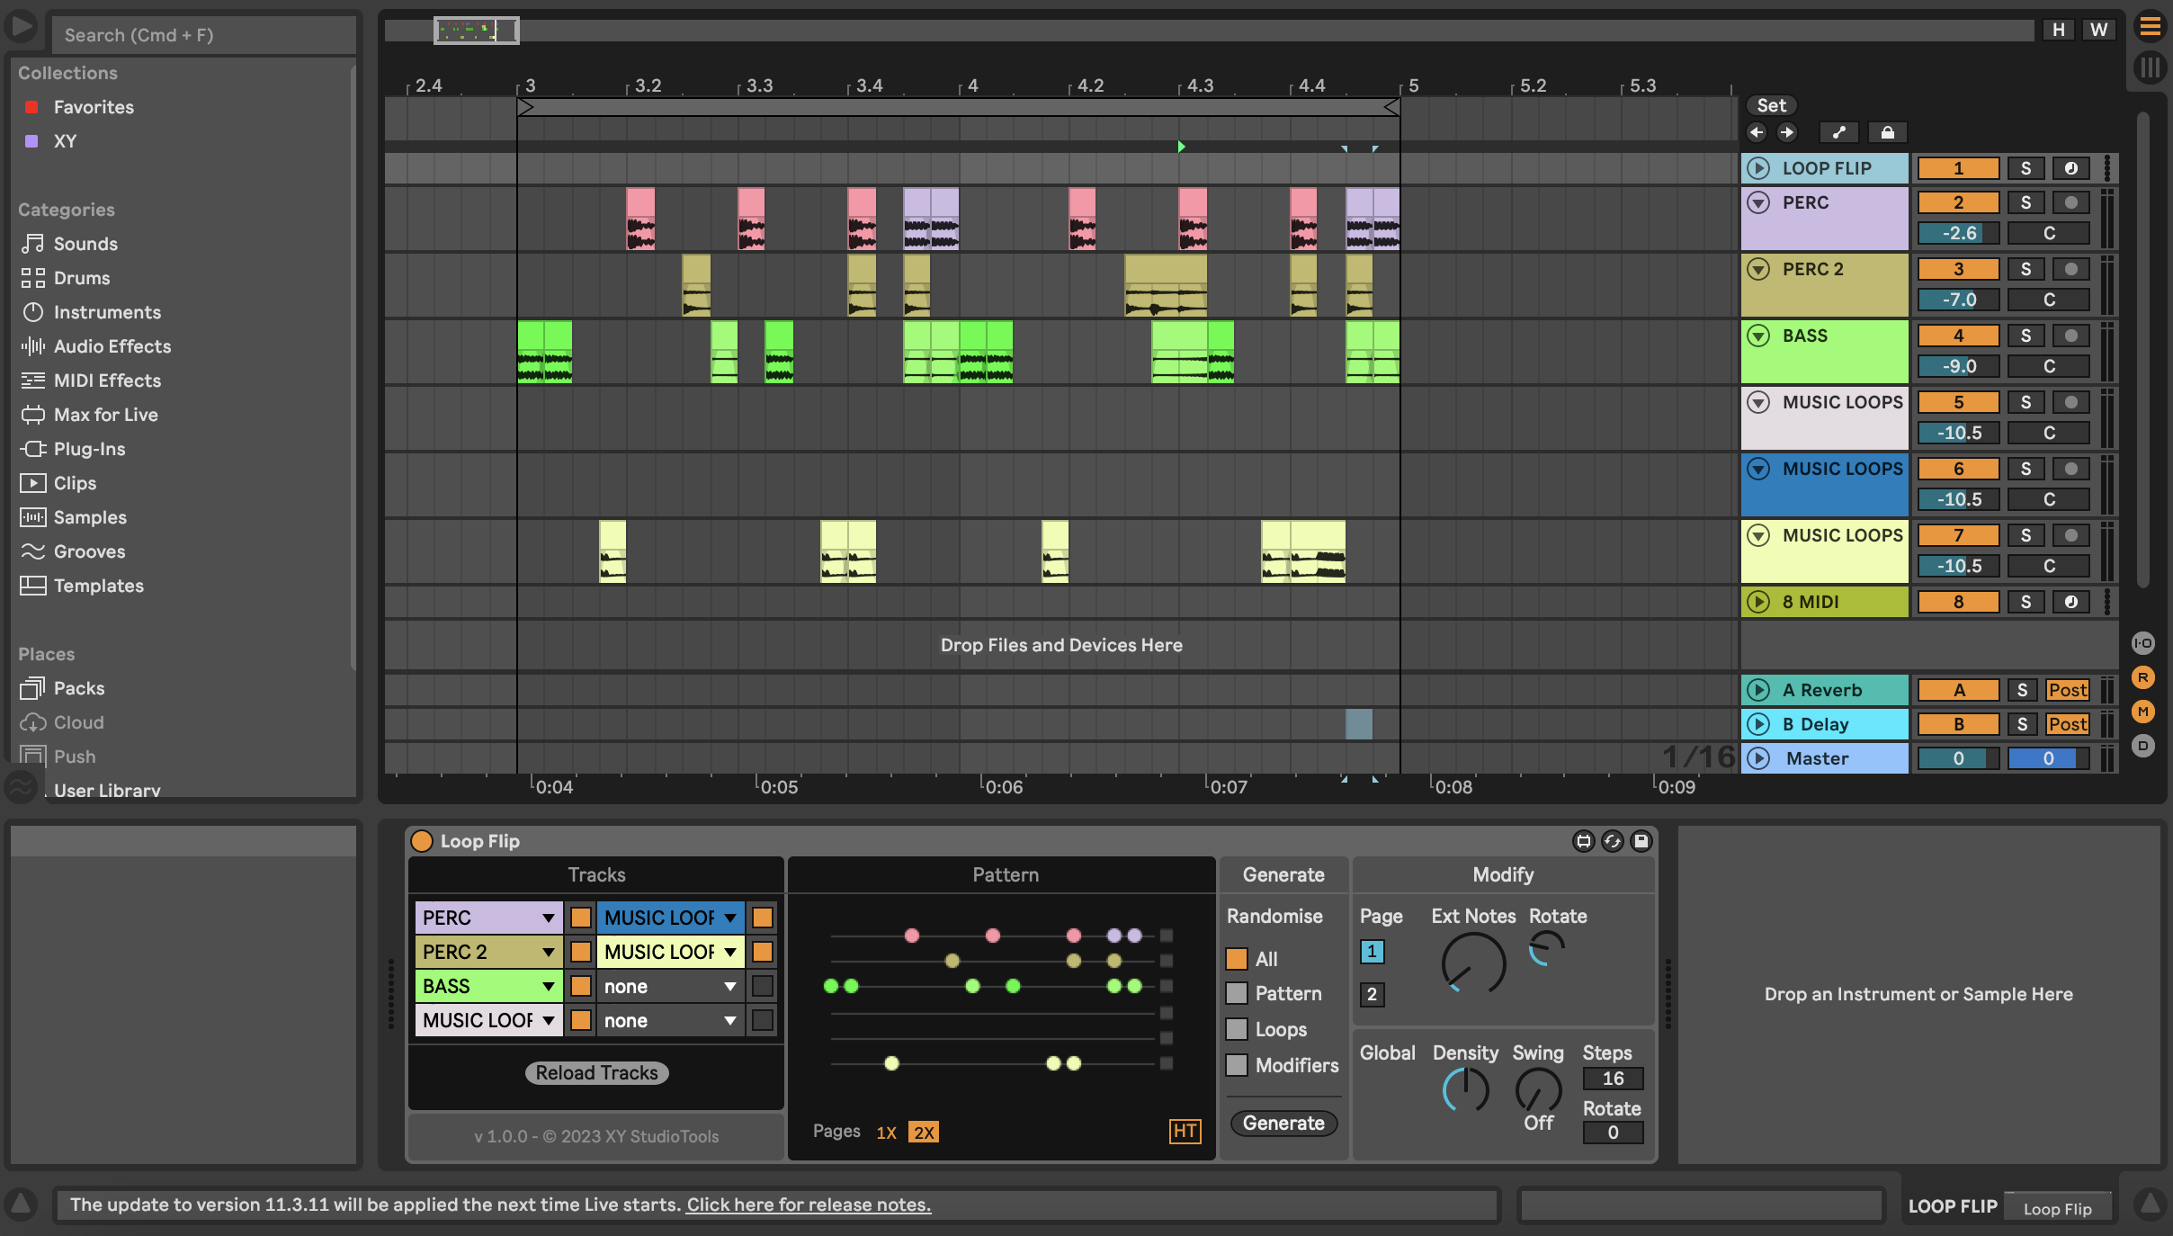Click the Reload Tracks button

[x=596, y=1072]
